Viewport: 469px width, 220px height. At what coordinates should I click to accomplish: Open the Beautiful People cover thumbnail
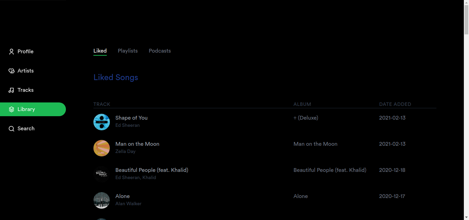tap(102, 174)
